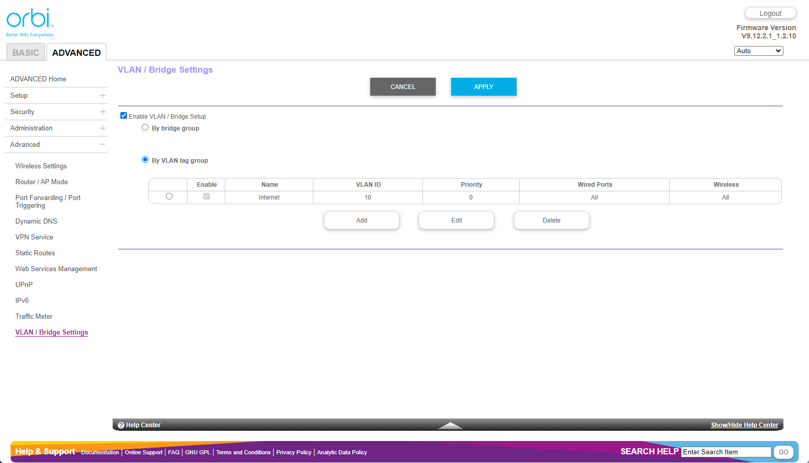This screenshot has height=463, width=809.
Task: Uncheck Enable VLAN / Bridge Setup
Action: (123, 116)
